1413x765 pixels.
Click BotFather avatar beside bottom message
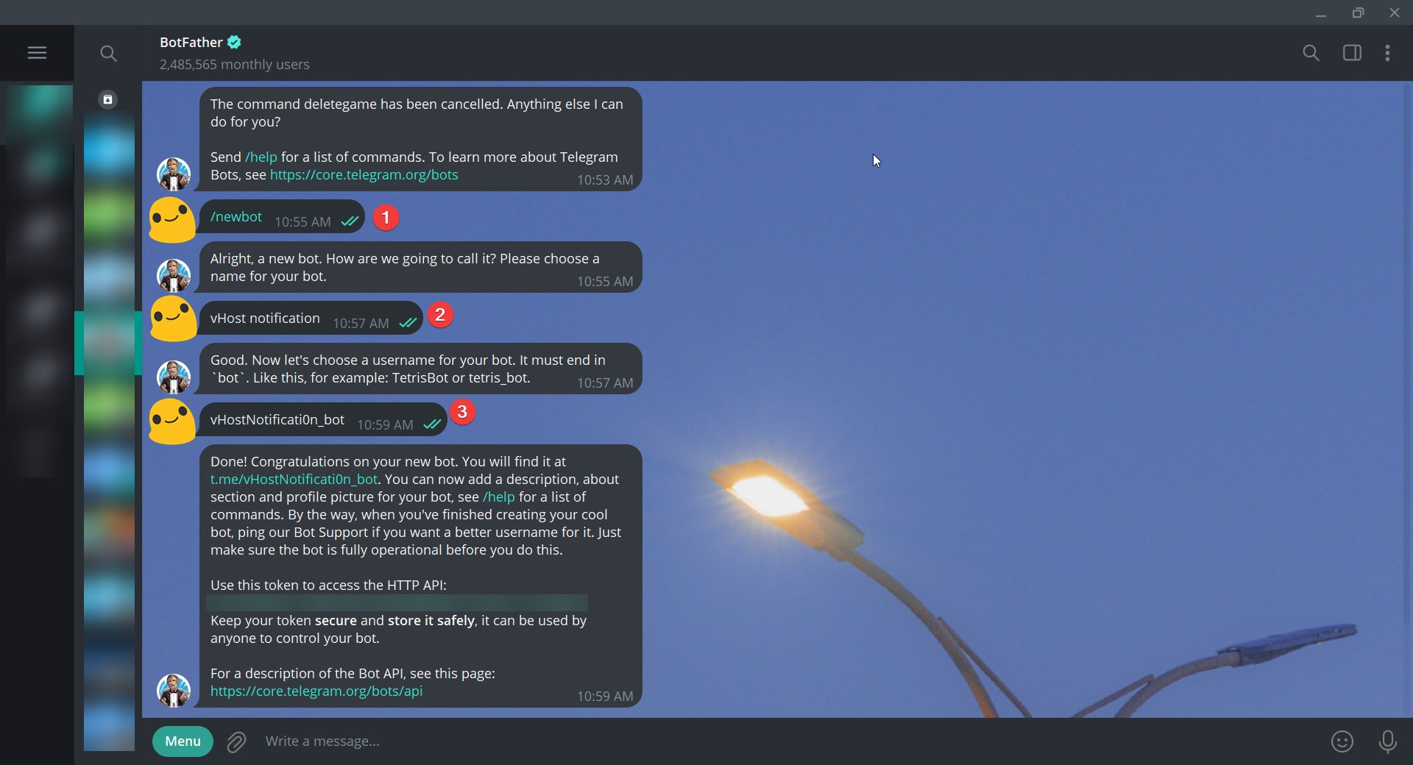(x=174, y=690)
